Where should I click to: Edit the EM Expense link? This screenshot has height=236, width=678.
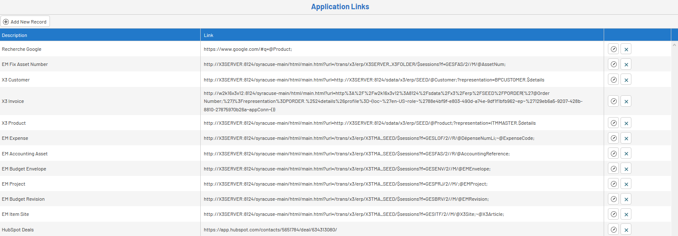coord(613,138)
